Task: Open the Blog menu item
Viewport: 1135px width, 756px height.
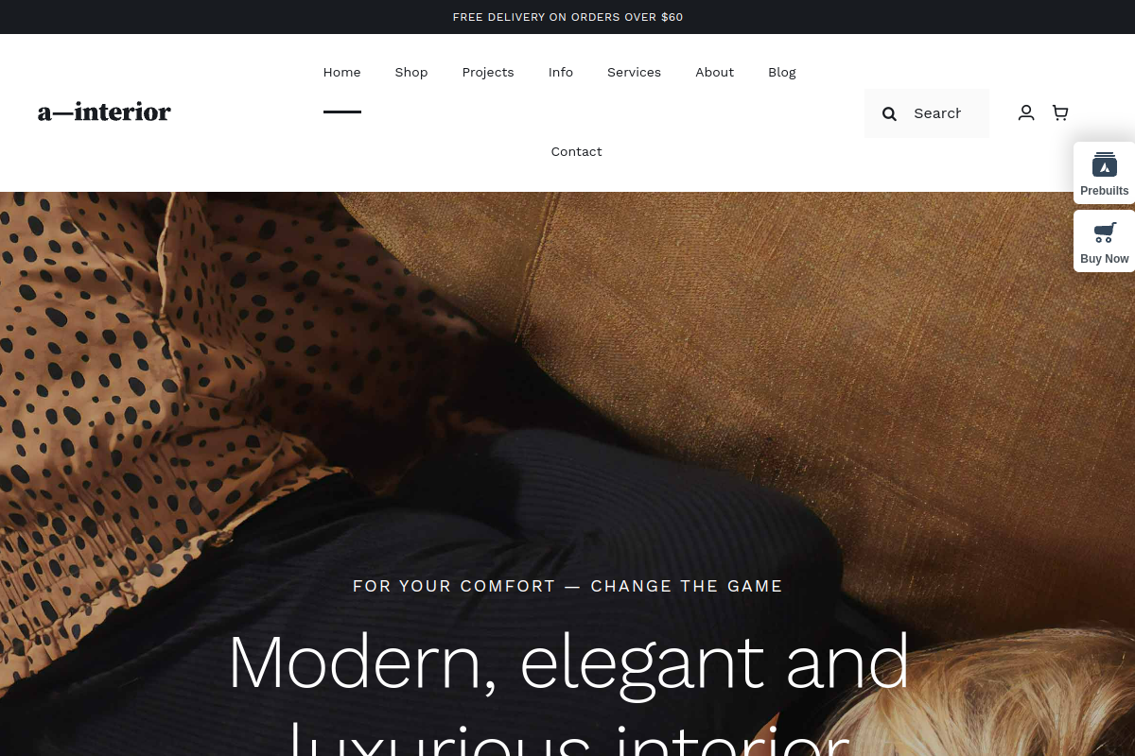Action: coord(782,72)
